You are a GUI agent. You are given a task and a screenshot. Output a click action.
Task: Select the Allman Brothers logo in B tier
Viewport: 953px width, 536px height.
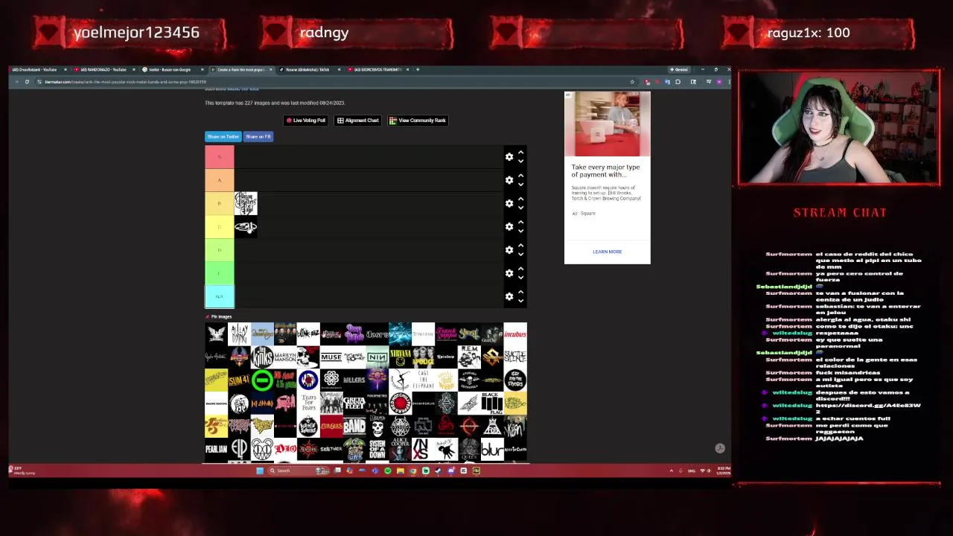[246, 203]
